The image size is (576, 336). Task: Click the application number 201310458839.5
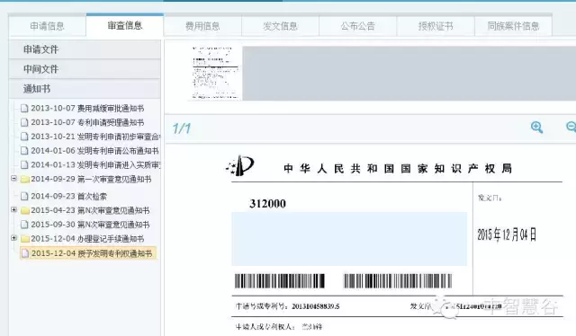(316, 306)
